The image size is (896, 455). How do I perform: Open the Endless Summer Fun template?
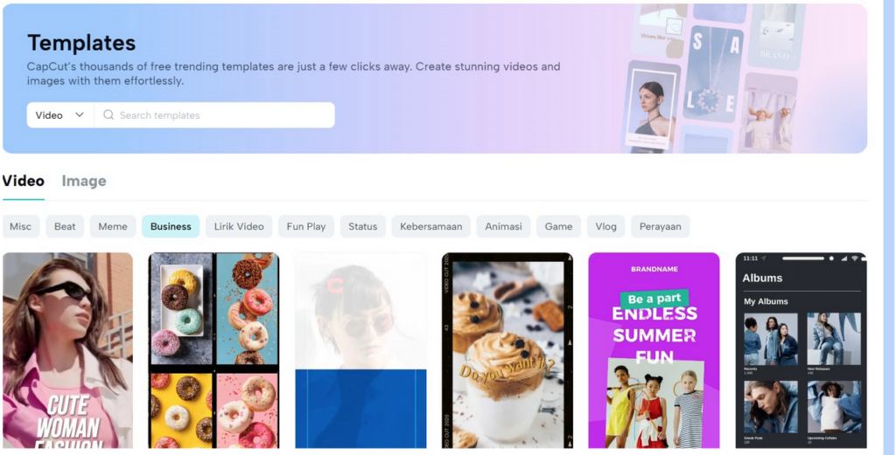[x=654, y=351]
